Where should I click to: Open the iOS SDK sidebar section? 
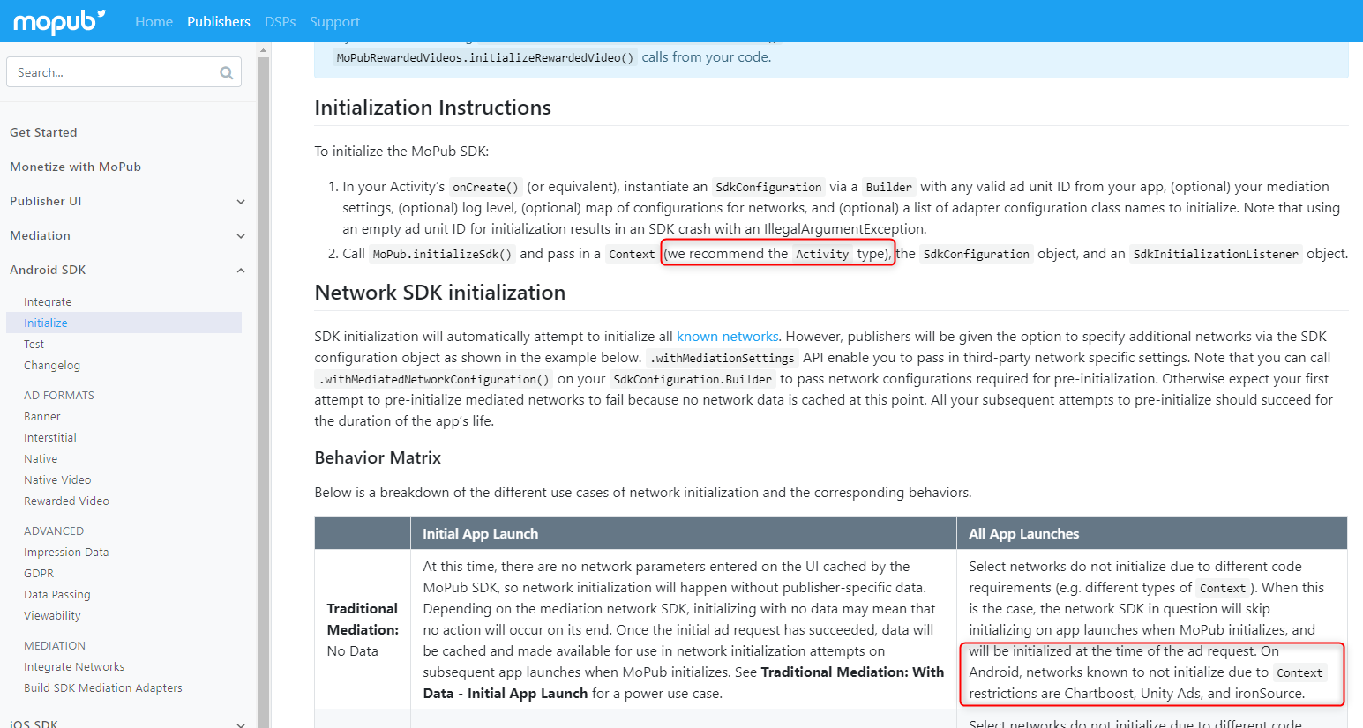click(34, 724)
